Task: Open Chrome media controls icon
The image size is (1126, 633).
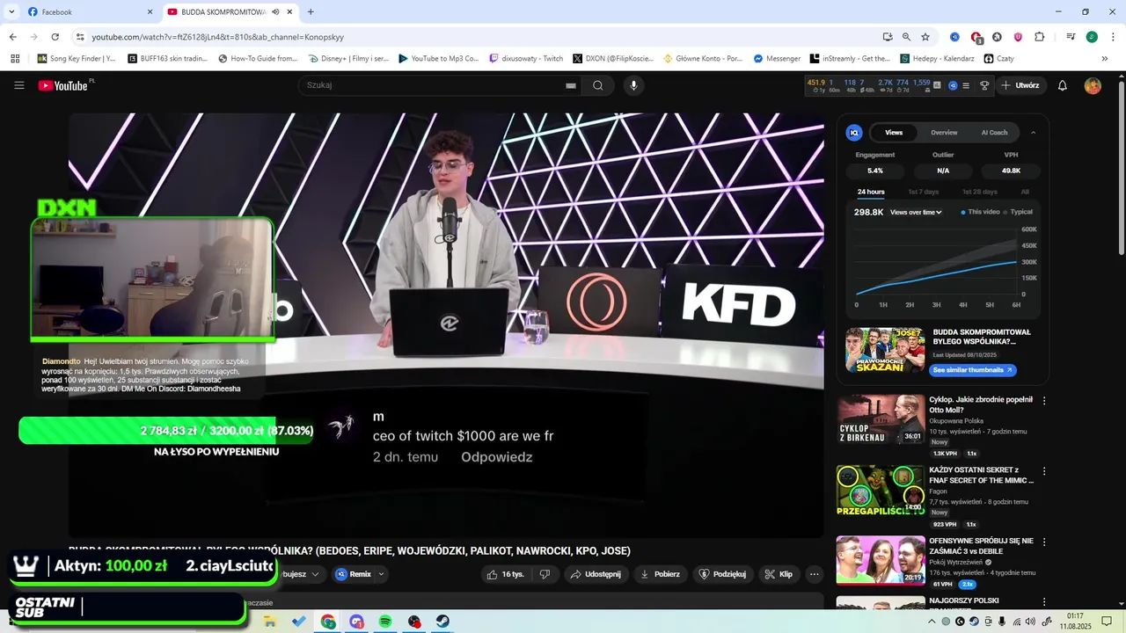Action: [x=1071, y=37]
